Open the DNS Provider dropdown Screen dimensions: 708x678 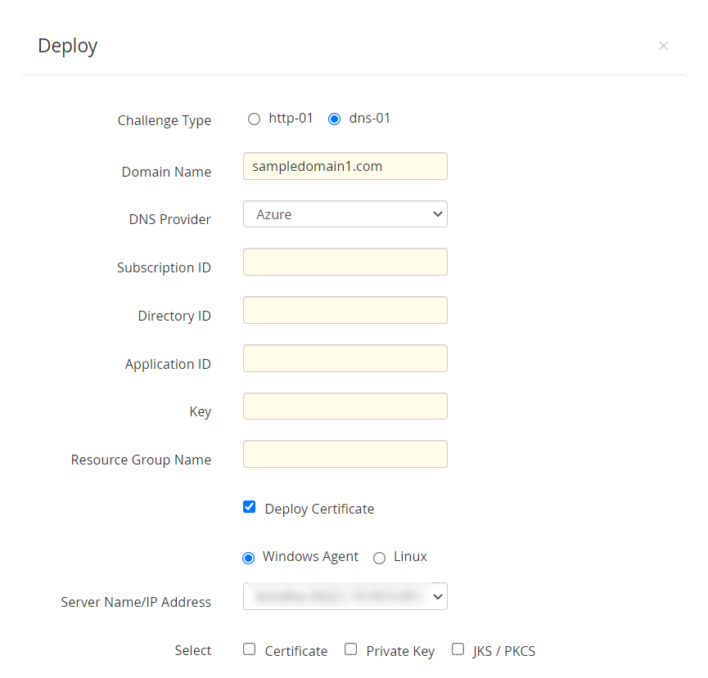point(345,213)
